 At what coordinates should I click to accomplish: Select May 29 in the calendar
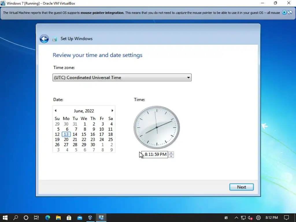point(57,124)
